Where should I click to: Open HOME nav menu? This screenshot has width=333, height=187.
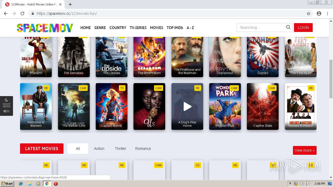point(86,28)
